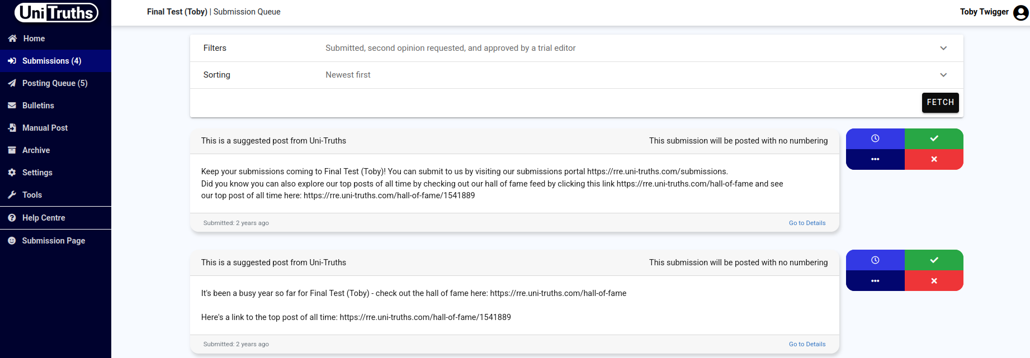Open Bulletins in the sidebar
Image resolution: width=1030 pixels, height=358 pixels.
coord(55,106)
